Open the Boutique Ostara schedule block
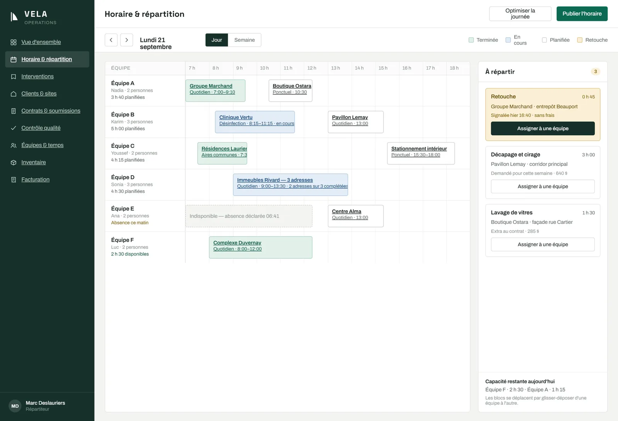Viewport: 618px width, 421px height. coord(290,90)
